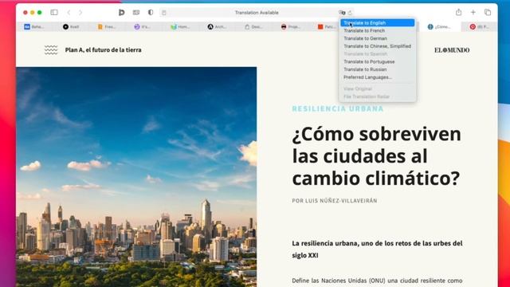Select the ¿Cómo… tab with globe favicon
The image size is (510, 287).
(439, 26)
